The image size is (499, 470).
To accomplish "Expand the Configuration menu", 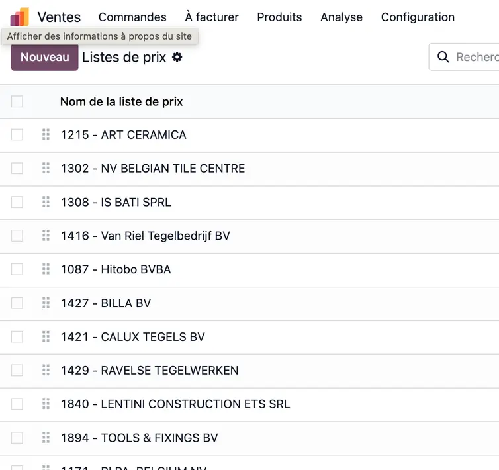I will tap(418, 17).
